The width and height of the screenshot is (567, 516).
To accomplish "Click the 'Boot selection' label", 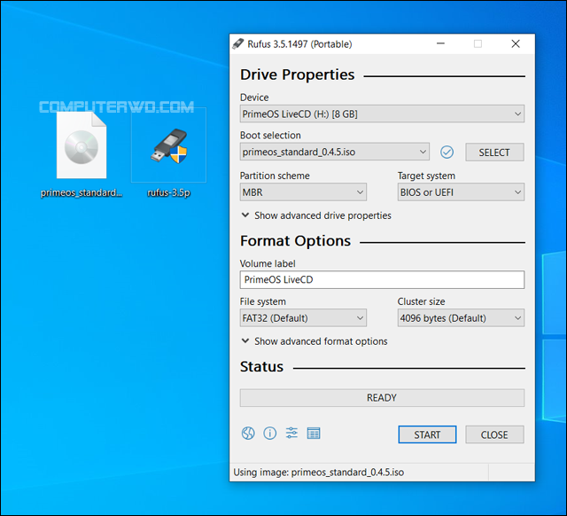I will (270, 136).
